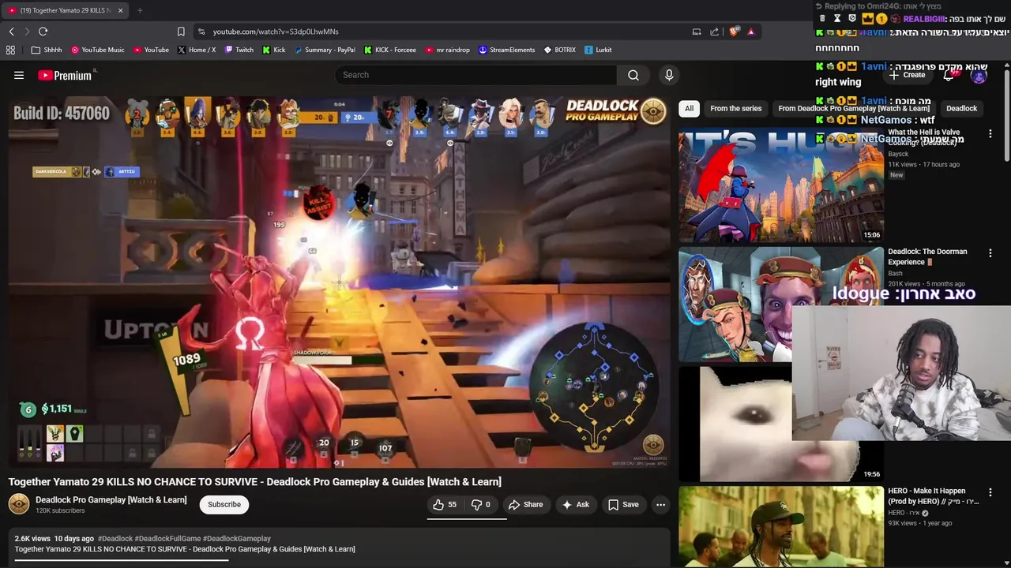Open Deadlock Pro Gameplay channel name link
The width and height of the screenshot is (1011, 568).
[111, 499]
